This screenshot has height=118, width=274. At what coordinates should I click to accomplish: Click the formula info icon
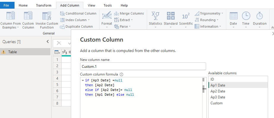[x=122, y=74]
